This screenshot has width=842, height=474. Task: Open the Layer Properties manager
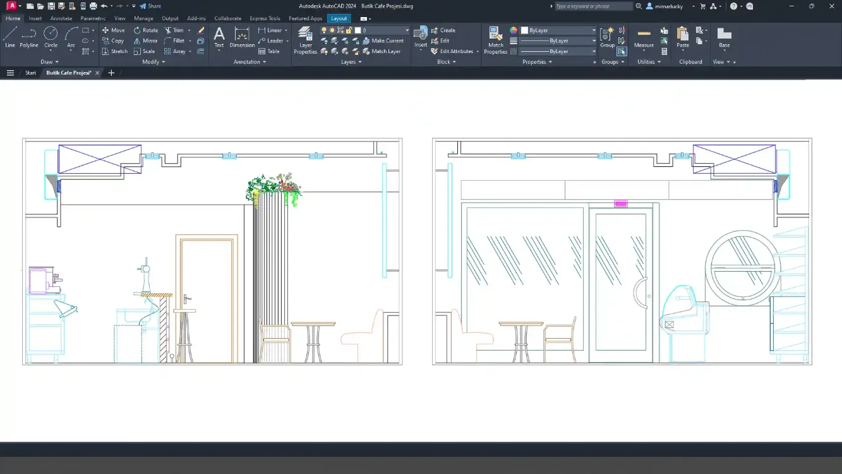305,40
